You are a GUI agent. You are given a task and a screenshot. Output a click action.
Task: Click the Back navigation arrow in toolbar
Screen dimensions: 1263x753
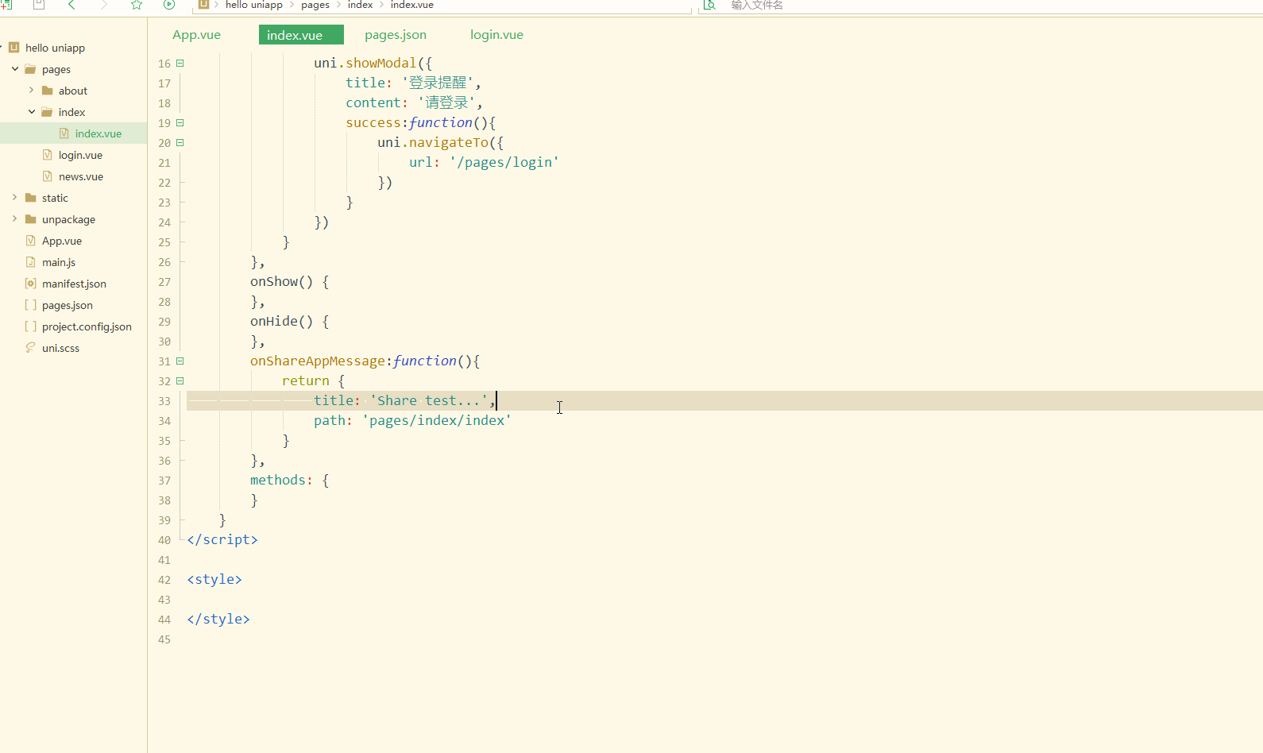click(x=71, y=5)
